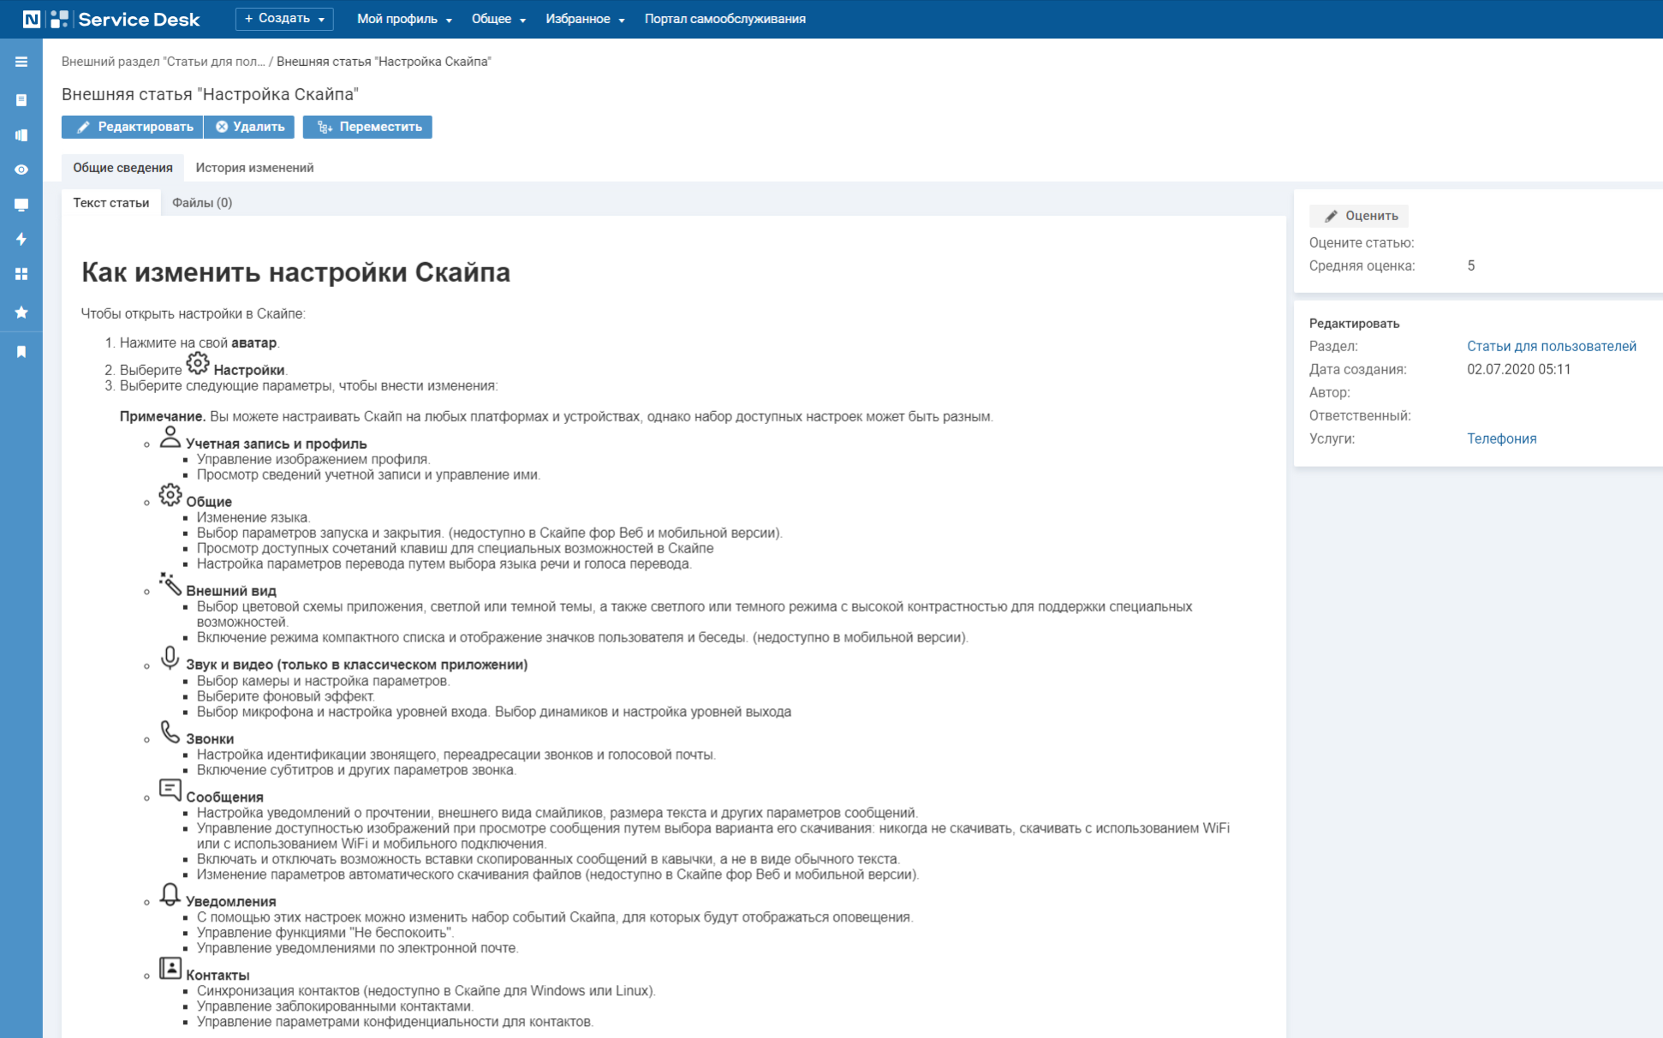Image resolution: width=1663 pixels, height=1038 pixels.
Task: Open the grid tiles icon in sidebar
Action: coord(21,274)
